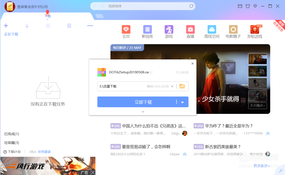This screenshot has width=285, height=175.
Task: Click the user avatar icon
Action: [10, 7]
